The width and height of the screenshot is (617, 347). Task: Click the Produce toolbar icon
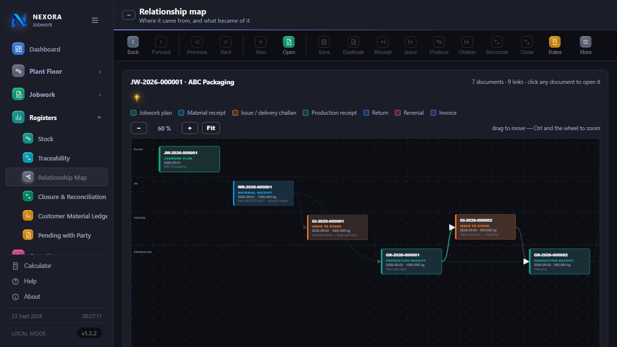tap(439, 42)
